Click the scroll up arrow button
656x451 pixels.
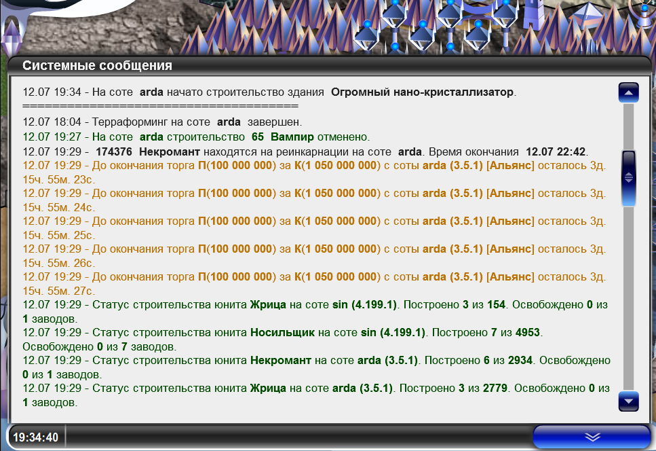[628, 92]
